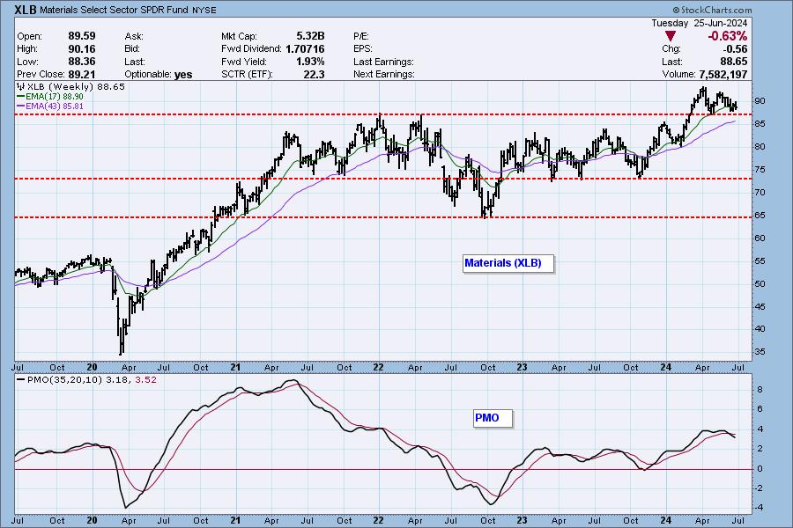
Task: Click the Fwd Yield value 1.93%
Action: coord(310,62)
